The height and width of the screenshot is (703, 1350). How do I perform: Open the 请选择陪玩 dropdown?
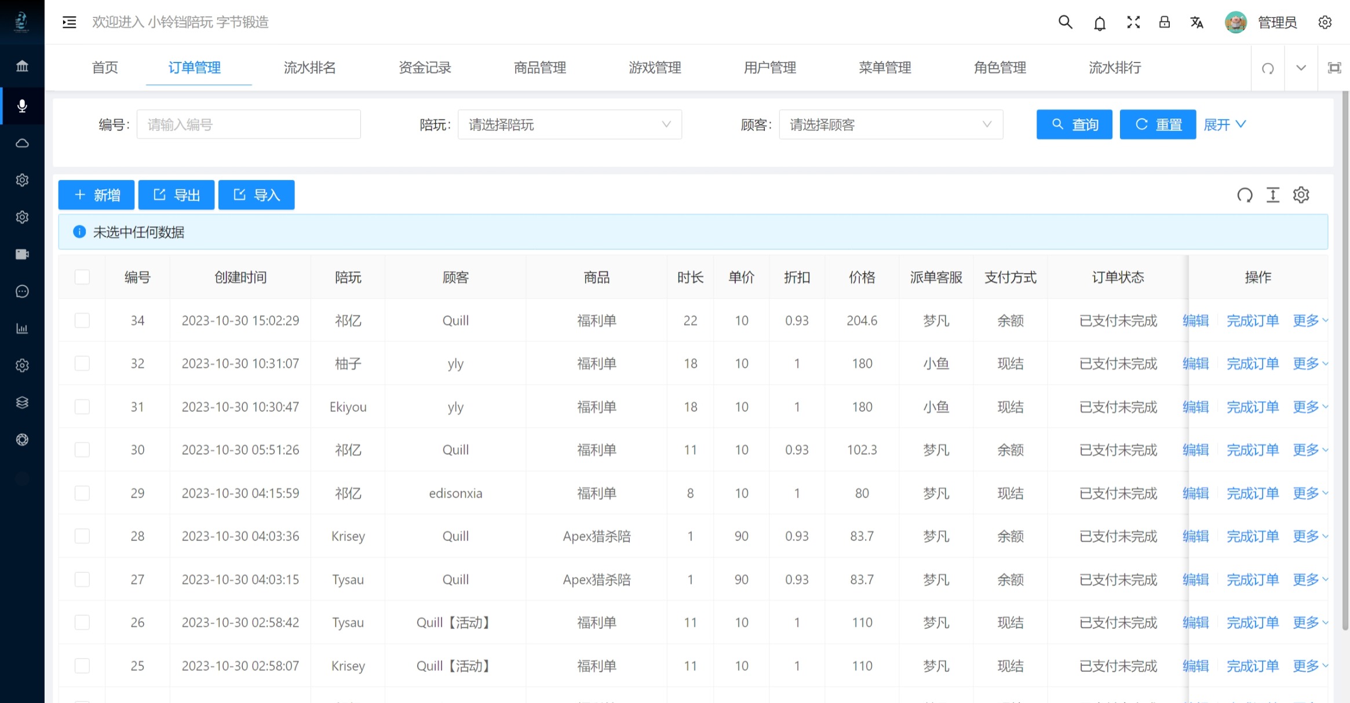tap(570, 124)
